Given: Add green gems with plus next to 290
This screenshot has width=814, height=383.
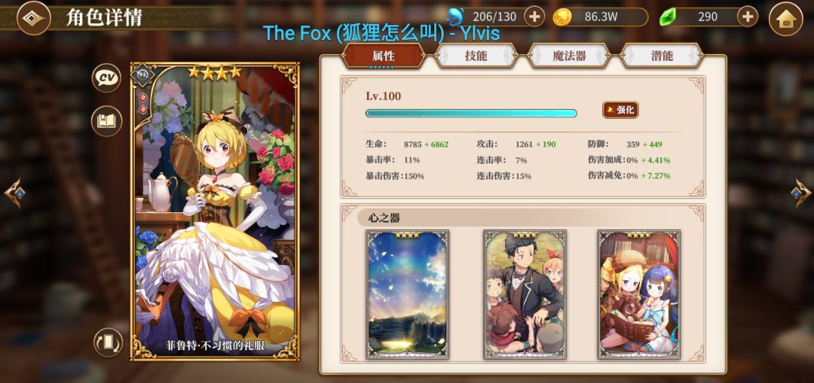Looking at the screenshot, I should pos(747,17).
